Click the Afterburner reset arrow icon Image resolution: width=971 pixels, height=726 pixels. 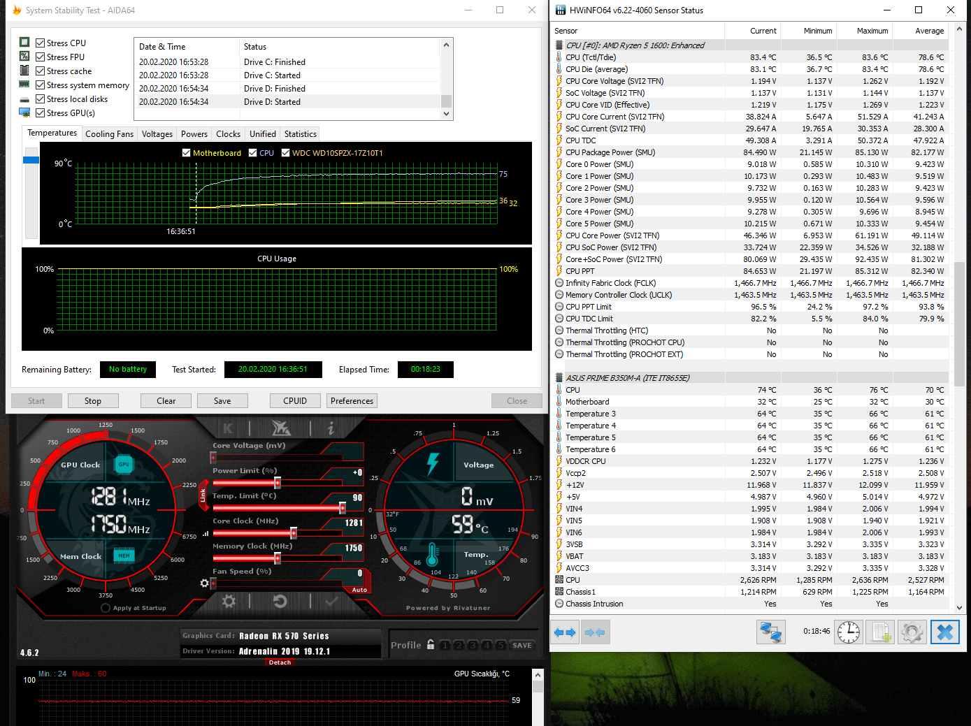click(x=280, y=601)
